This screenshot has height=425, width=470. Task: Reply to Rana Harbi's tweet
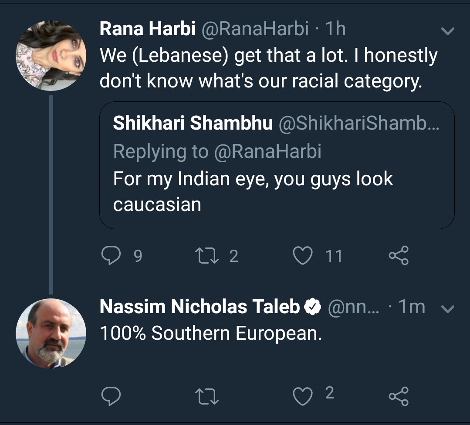coord(111,256)
